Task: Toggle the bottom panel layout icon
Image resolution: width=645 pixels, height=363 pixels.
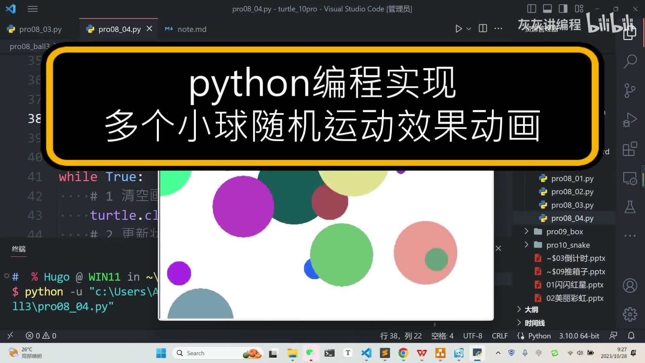Action: pos(547,9)
